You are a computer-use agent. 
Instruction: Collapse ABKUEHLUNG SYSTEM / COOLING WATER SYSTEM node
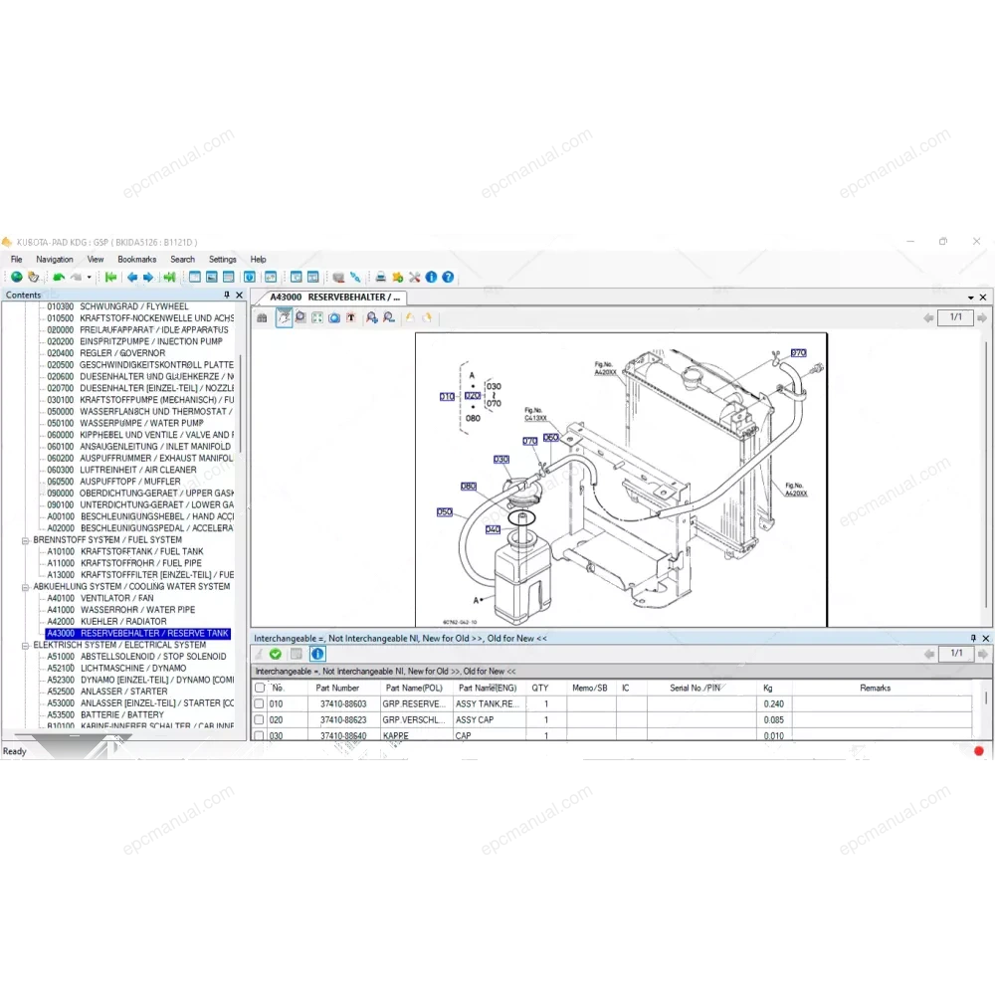coord(26,587)
